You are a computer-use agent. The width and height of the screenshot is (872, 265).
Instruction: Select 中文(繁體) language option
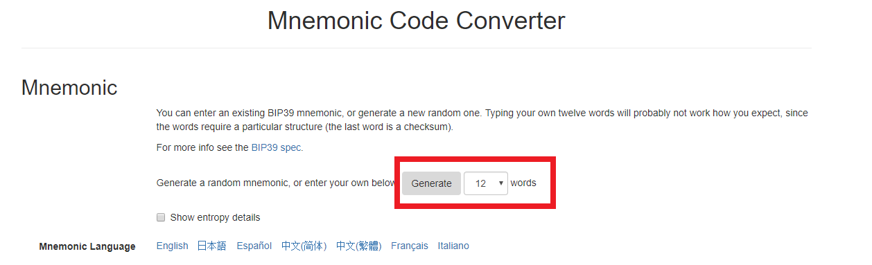358,246
